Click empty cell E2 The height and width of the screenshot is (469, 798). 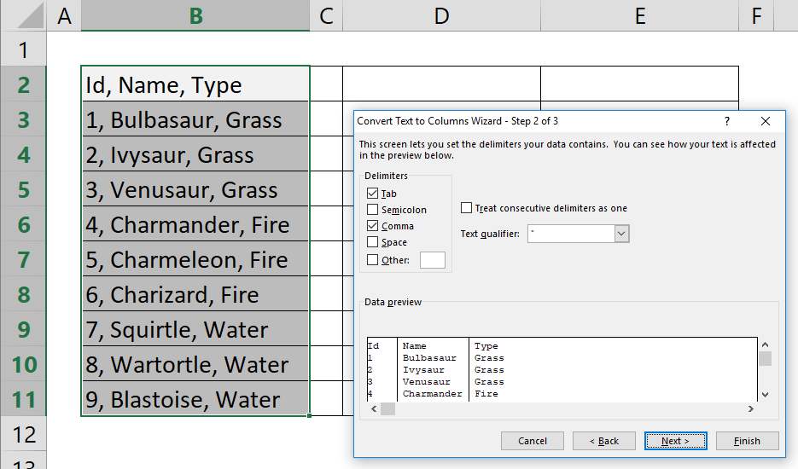tap(640, 84)
